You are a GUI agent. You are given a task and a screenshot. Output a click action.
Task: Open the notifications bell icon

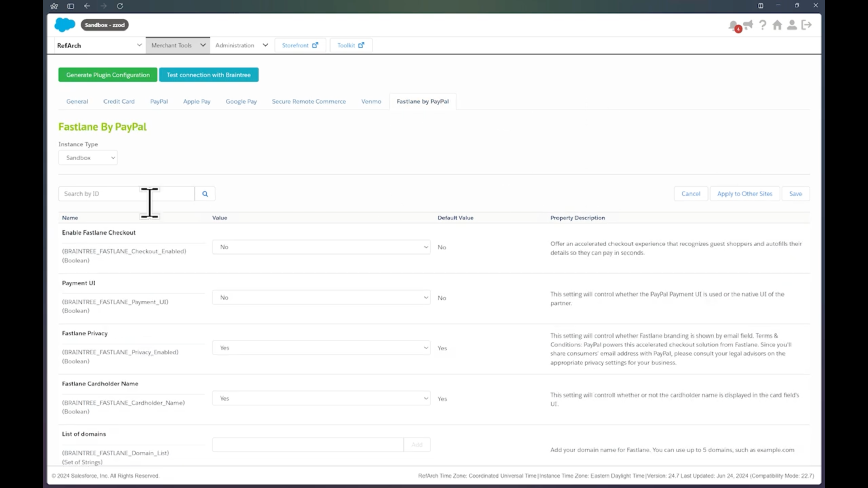click(733, 25)
